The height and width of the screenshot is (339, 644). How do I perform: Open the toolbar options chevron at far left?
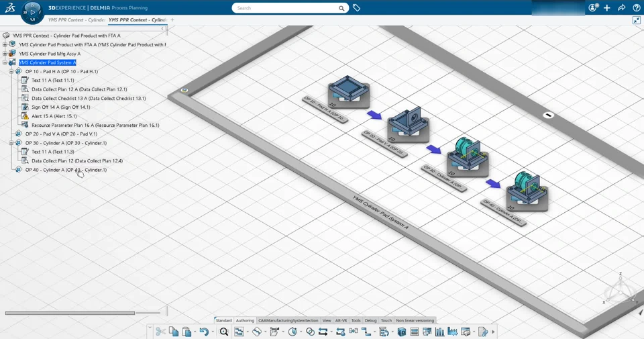pos(150,328)
